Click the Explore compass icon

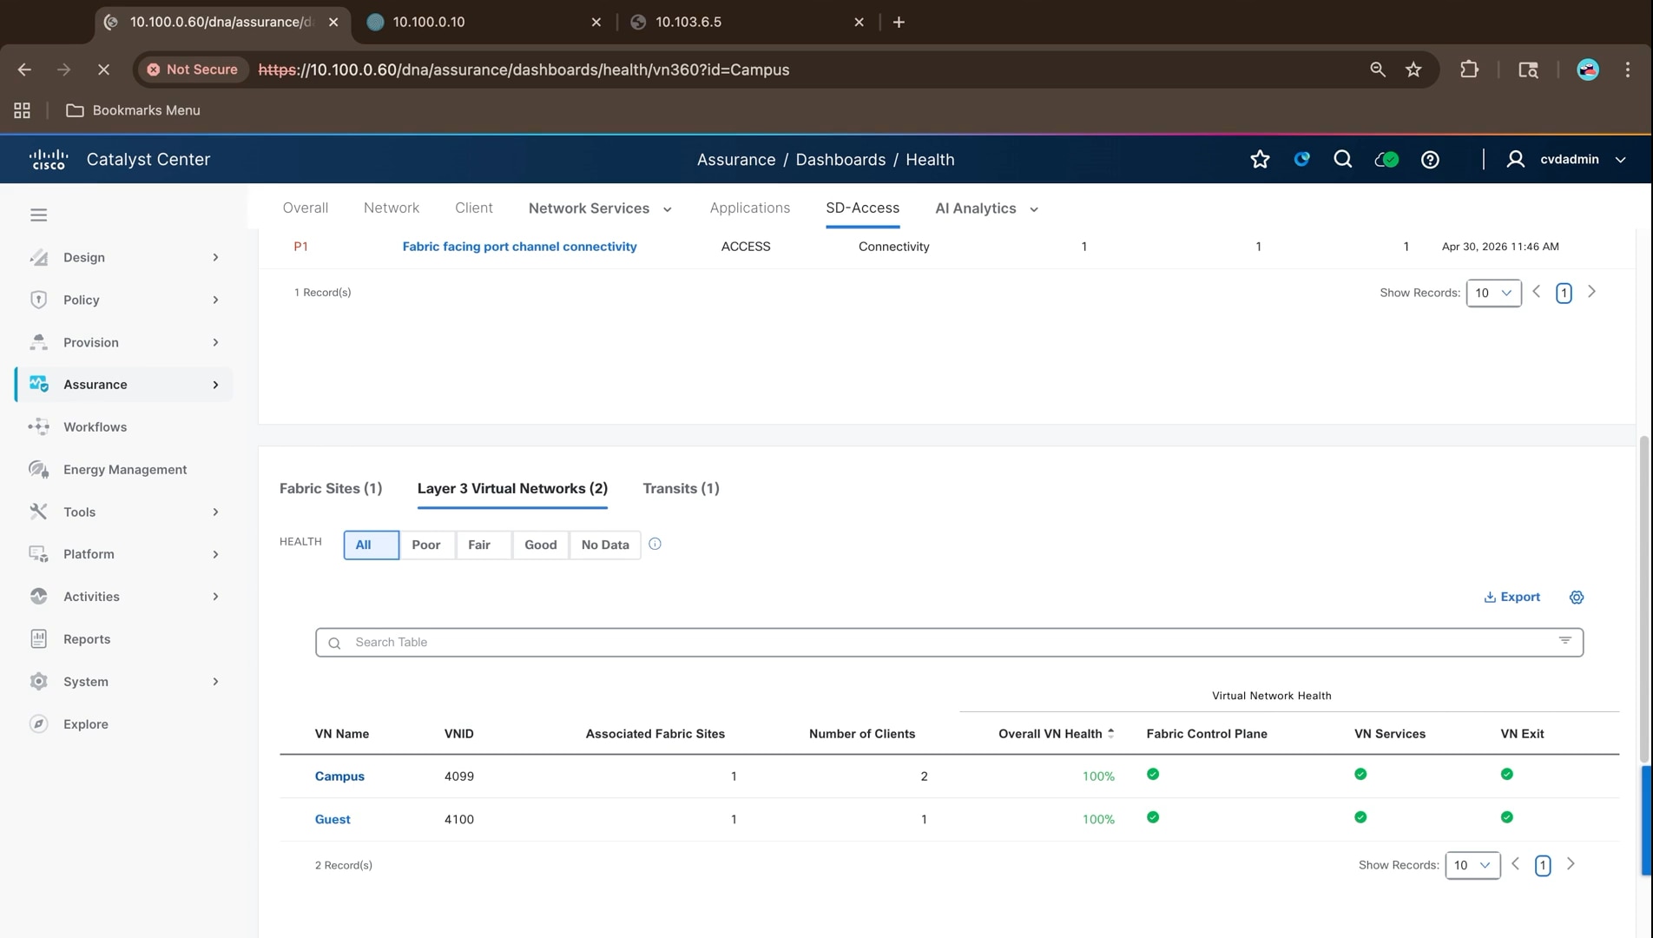pos(38,723)
